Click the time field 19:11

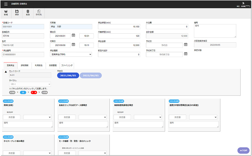[87, 45]
